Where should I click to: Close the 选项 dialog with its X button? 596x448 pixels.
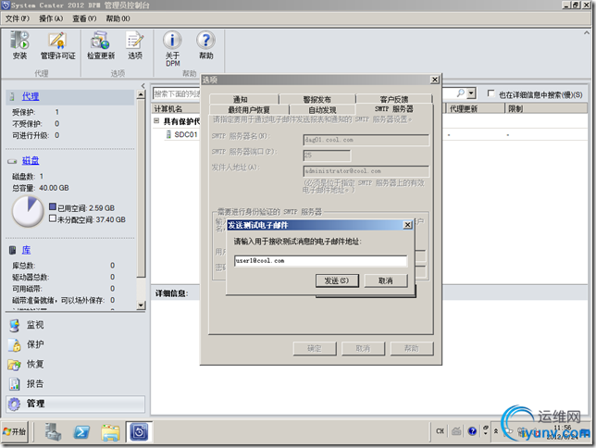click(434, 80)
